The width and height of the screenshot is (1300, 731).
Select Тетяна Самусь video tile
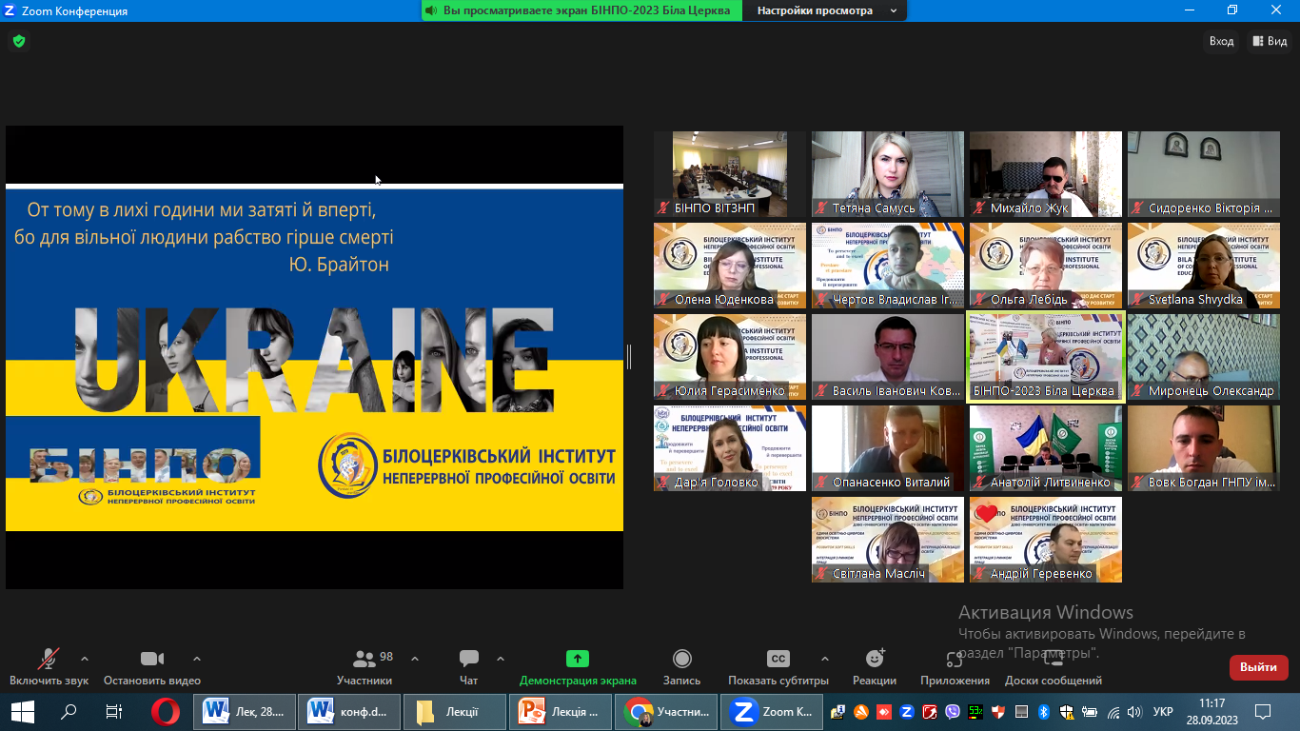coord(887,174)
